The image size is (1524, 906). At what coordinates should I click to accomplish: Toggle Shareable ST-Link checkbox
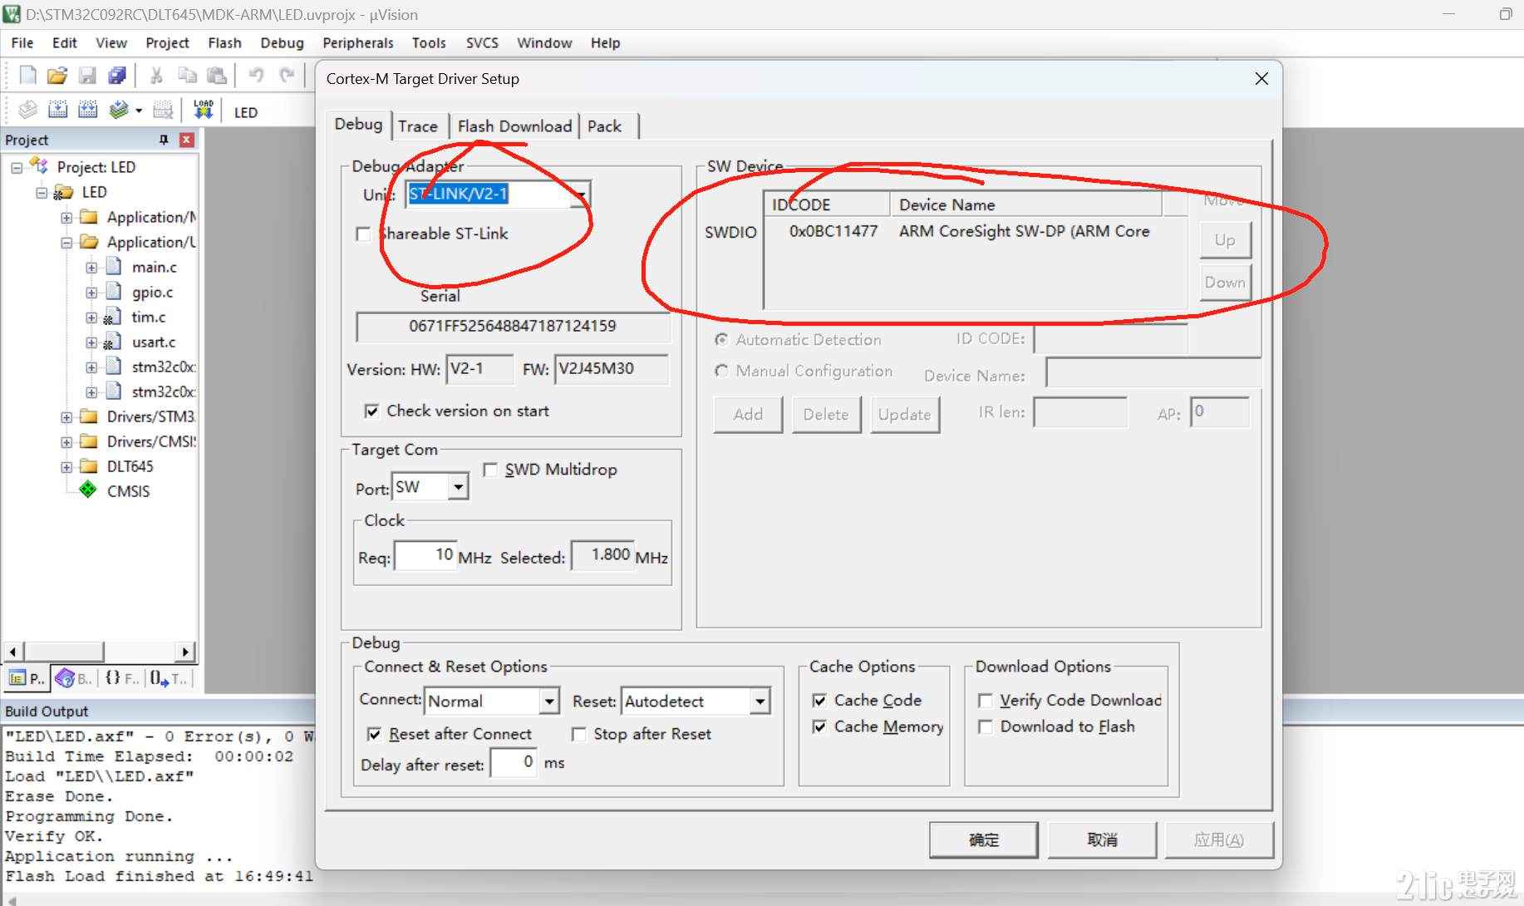coord(363,234)
